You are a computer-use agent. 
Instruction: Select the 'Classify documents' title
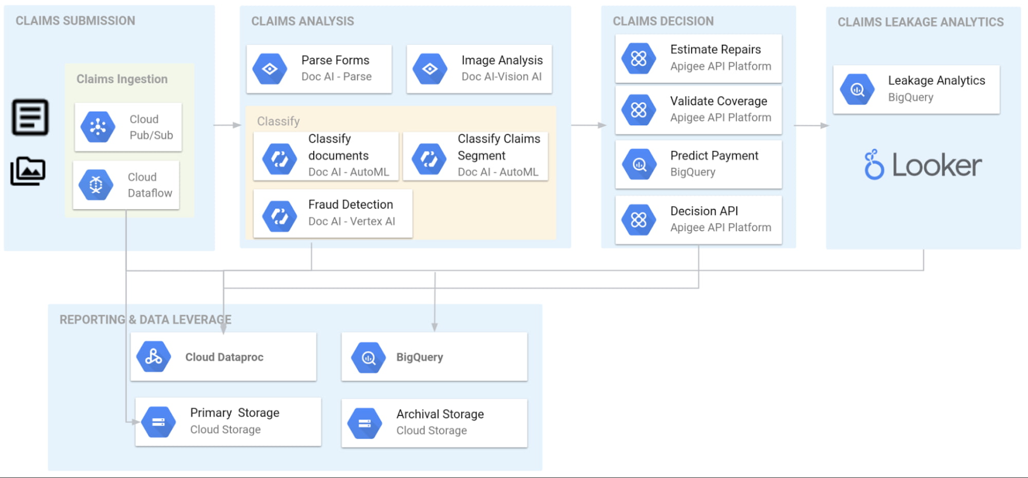point(339,147)
